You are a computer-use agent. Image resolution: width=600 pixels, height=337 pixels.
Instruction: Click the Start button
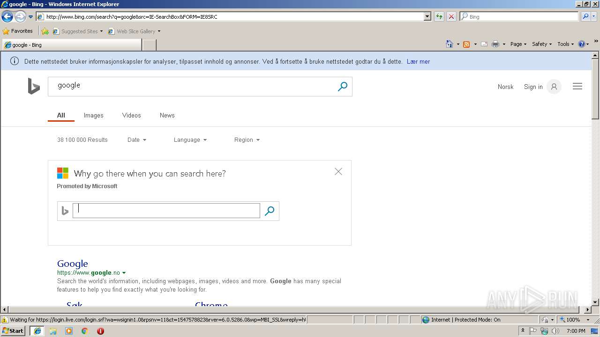(13, 331)
